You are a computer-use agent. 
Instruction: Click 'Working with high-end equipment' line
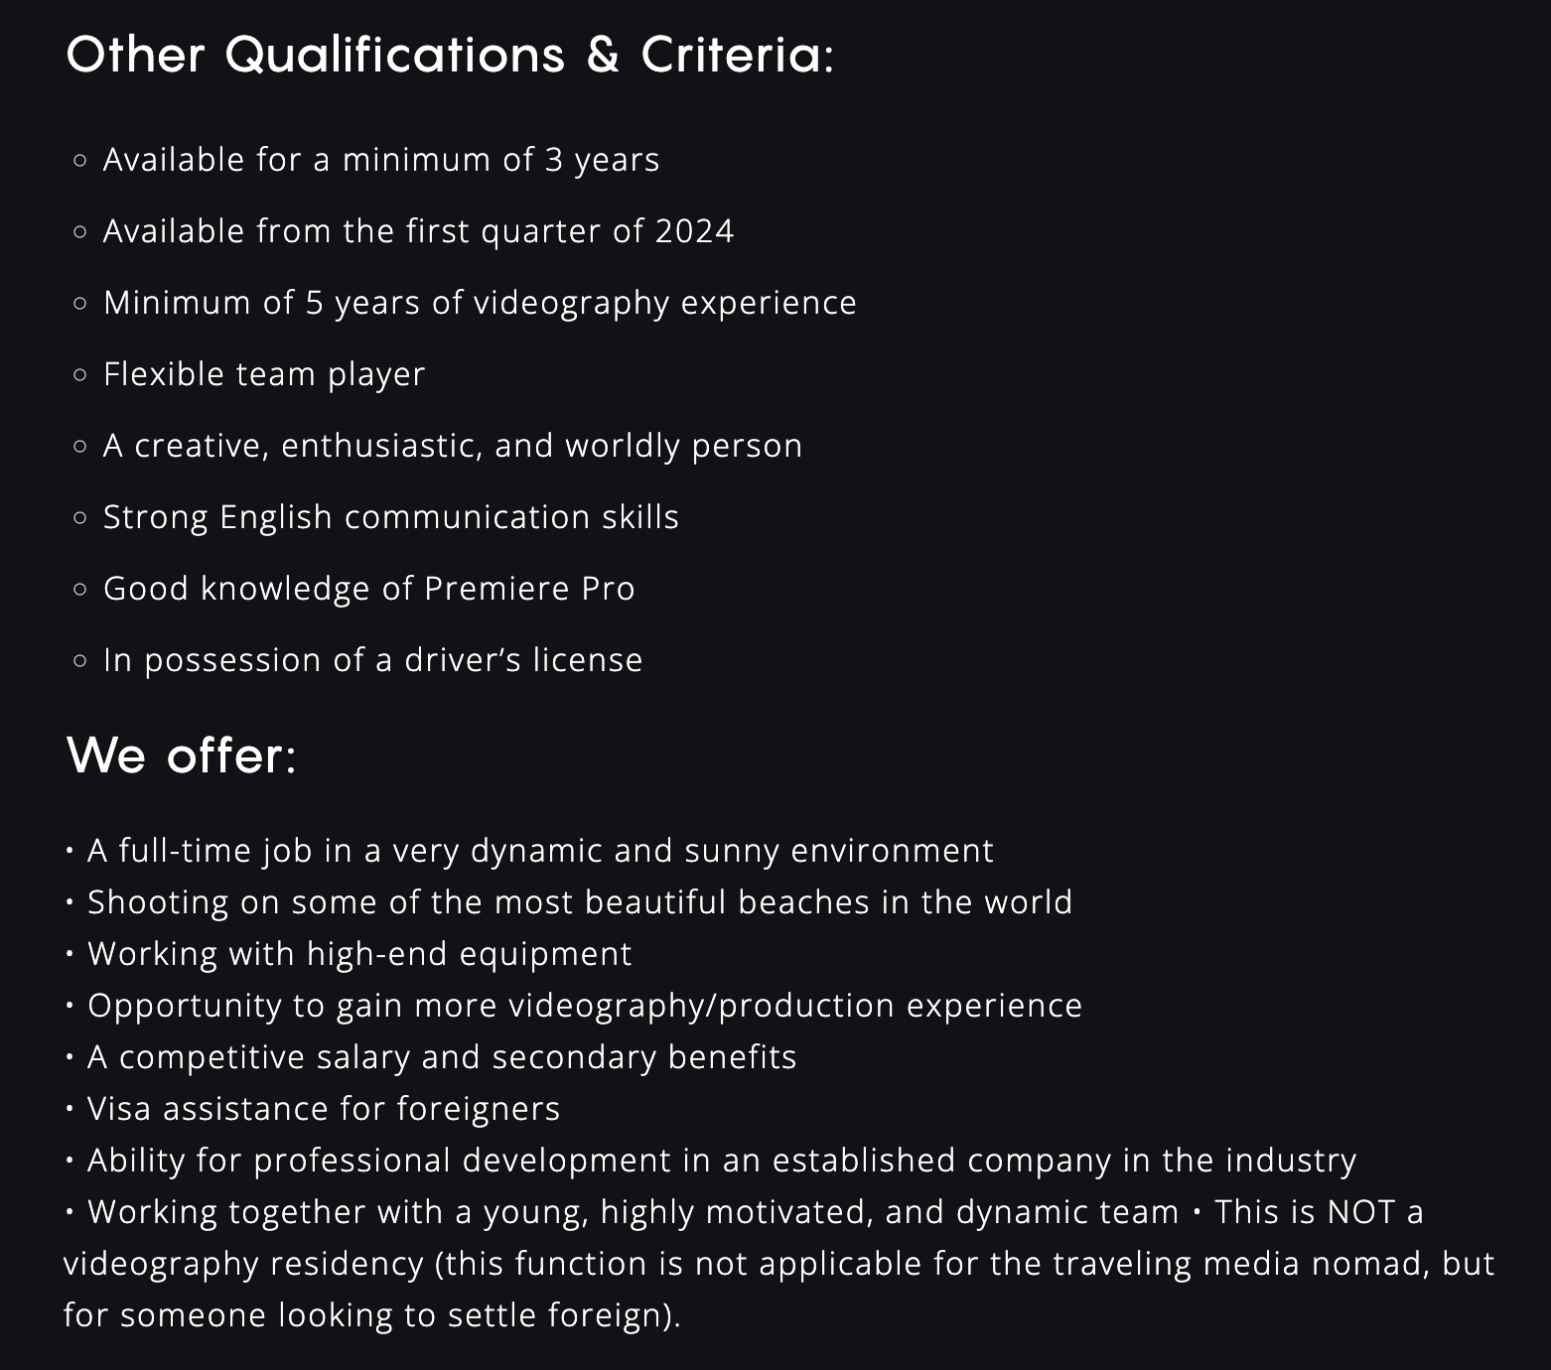pos(359,954)
